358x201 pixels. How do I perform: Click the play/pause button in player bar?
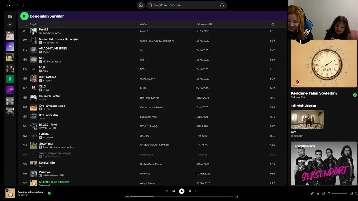click(x=182, y=191)
